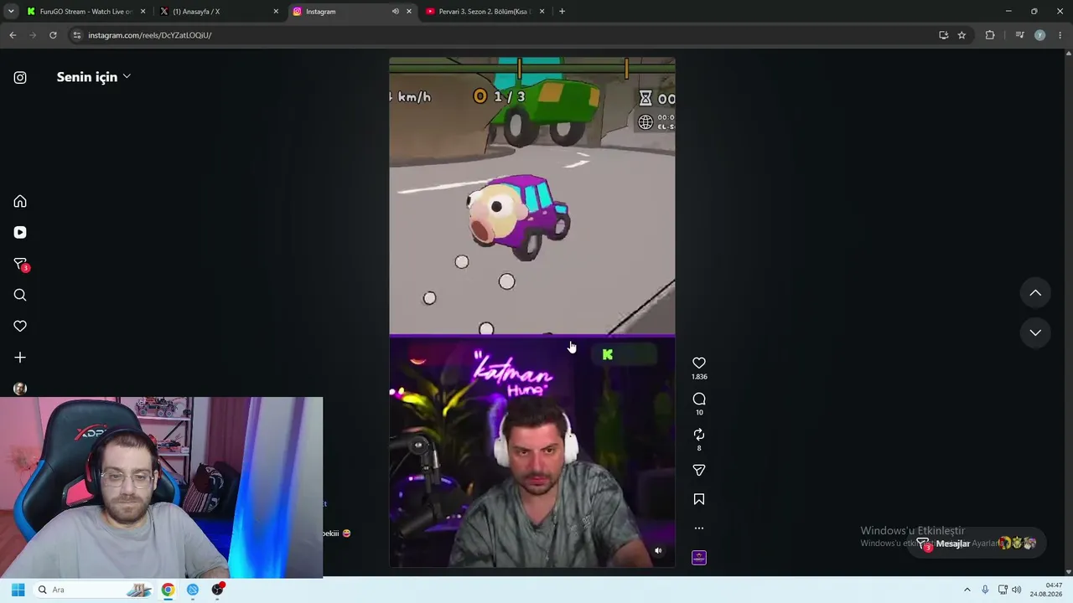Open Chrome media controls button
The height and width of the screenshot is (603, 1073).
click(x=1019, y=35)
